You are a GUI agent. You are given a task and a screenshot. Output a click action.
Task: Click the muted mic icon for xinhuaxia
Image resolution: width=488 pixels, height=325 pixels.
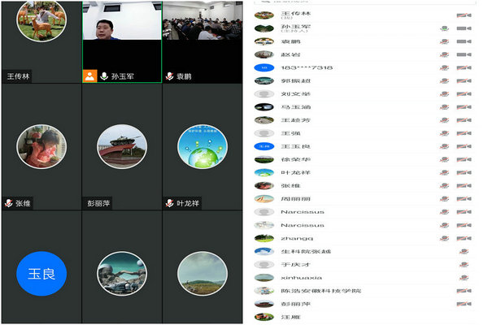(x=464, y=278)
